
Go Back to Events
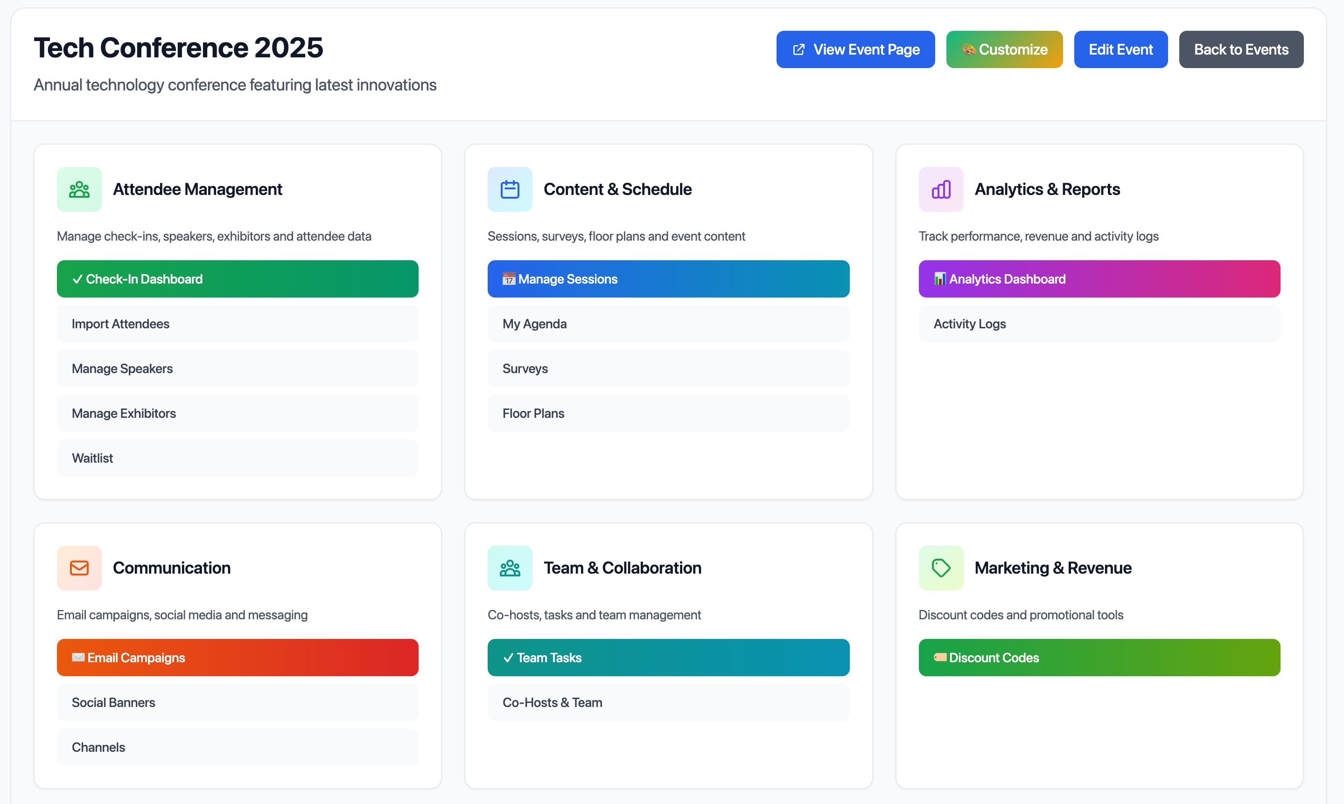coord(1241,49)
